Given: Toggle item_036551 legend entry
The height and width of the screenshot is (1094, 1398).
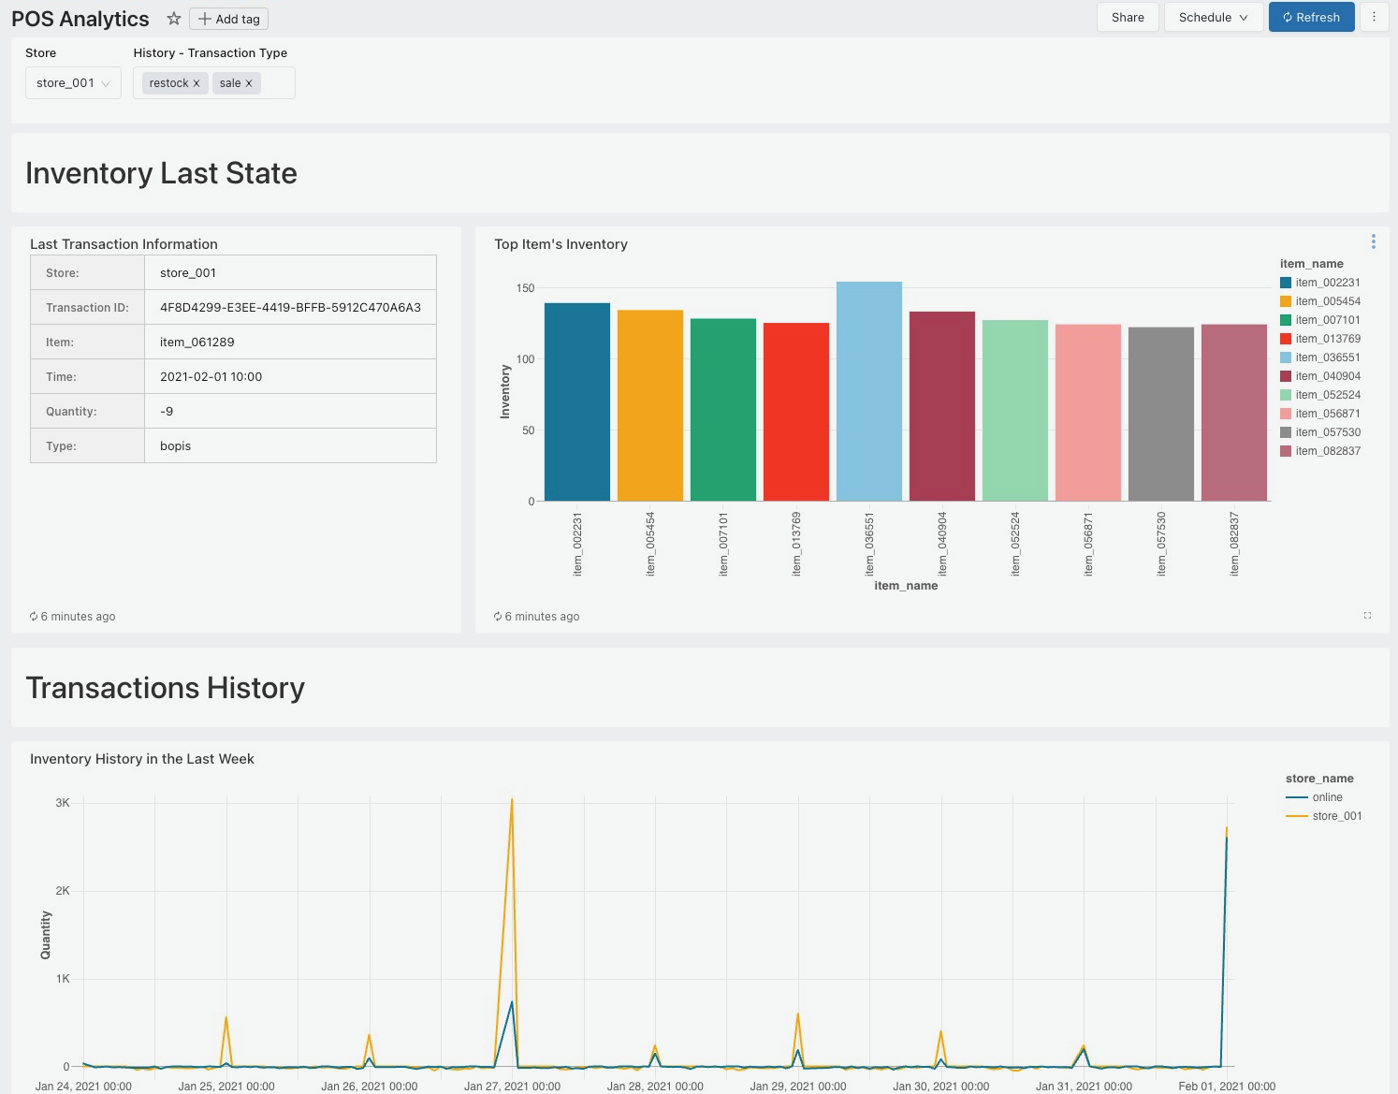Looking at the screenshot, I should (1320, 357).
